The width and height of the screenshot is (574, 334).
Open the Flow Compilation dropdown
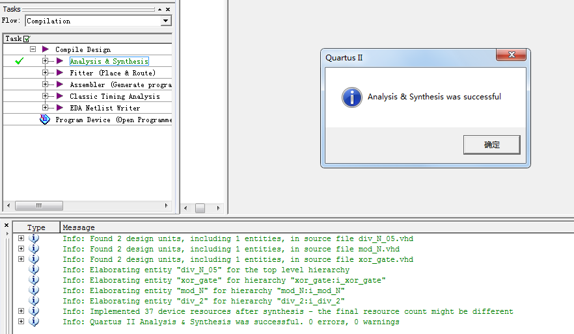coord(166,21)
